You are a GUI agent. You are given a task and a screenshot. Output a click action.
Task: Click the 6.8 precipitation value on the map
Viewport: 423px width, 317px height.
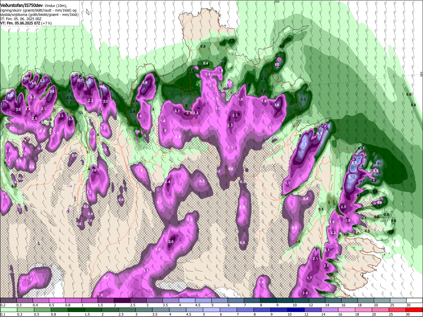coord(354,163)
